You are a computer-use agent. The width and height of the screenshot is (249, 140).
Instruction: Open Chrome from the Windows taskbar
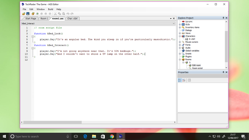tap(112, 136)
